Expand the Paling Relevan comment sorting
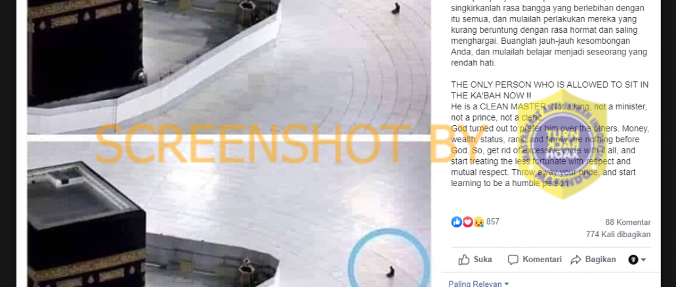This screenshot has height=287, width=676. [x=478, y=284]
